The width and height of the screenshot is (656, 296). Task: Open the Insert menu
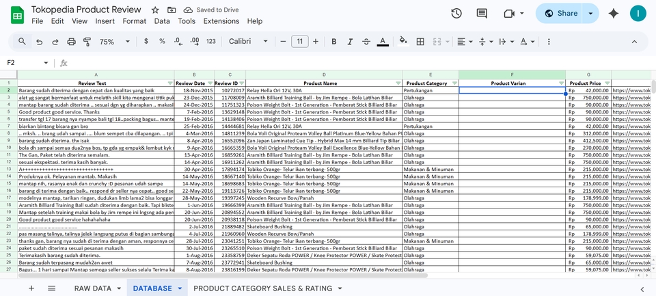105,21
